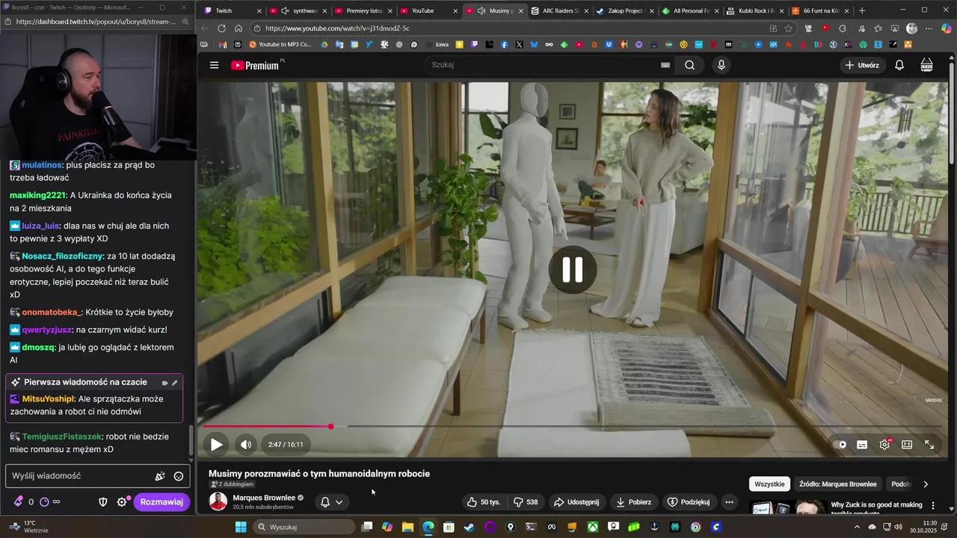Open Steam from the Windows taskbar

pyautogui.click(x=470, y=527)
